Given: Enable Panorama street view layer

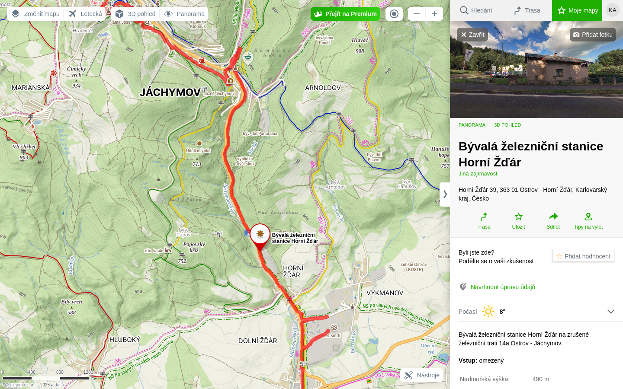Looking at the screenshot, I should tap(184, 14).
